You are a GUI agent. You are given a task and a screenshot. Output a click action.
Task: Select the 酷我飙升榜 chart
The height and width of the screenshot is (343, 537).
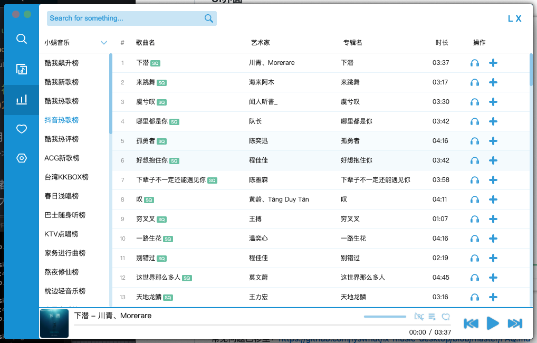[x=62, y=63]
